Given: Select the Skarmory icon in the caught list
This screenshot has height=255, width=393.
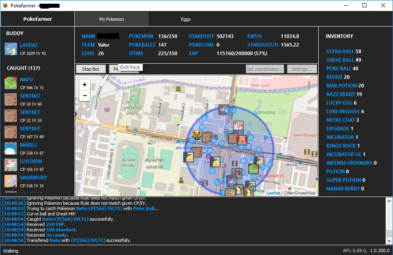Looking at the screenshot, I should coord(11,181).
